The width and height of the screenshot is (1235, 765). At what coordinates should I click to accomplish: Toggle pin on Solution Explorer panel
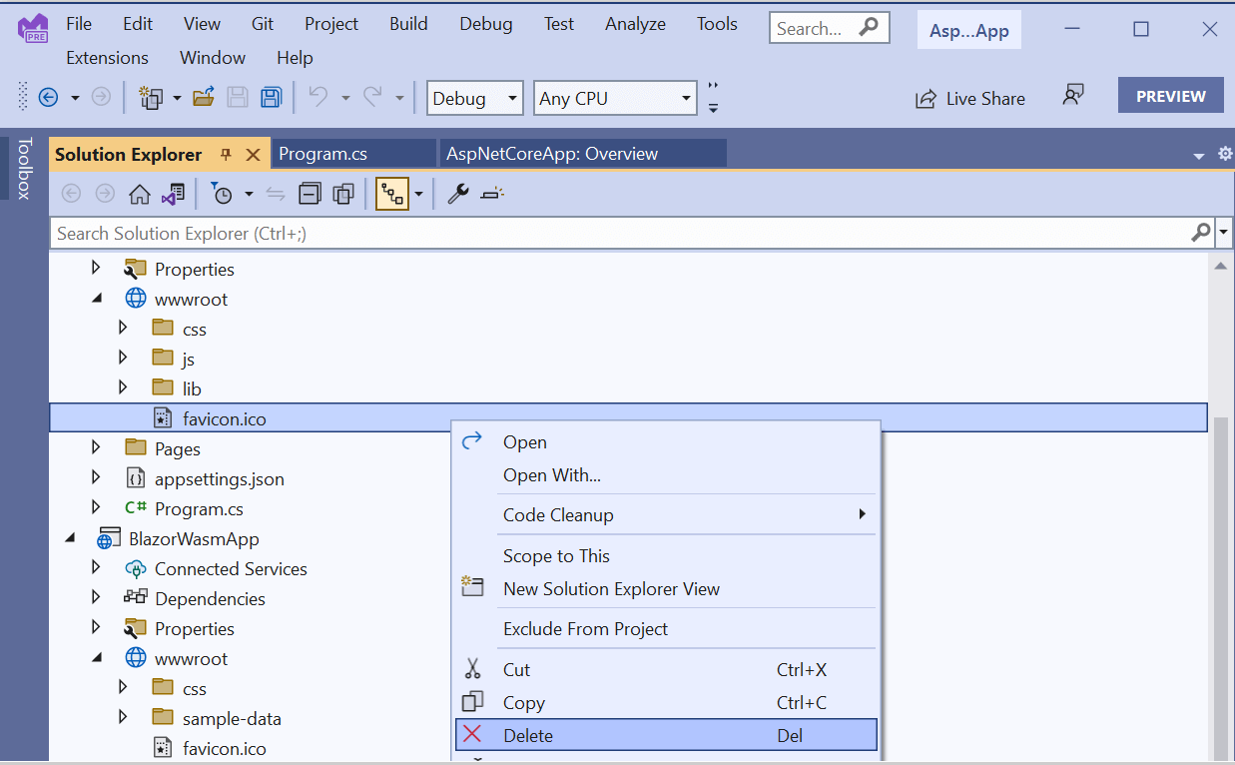(x=226, y=154)
